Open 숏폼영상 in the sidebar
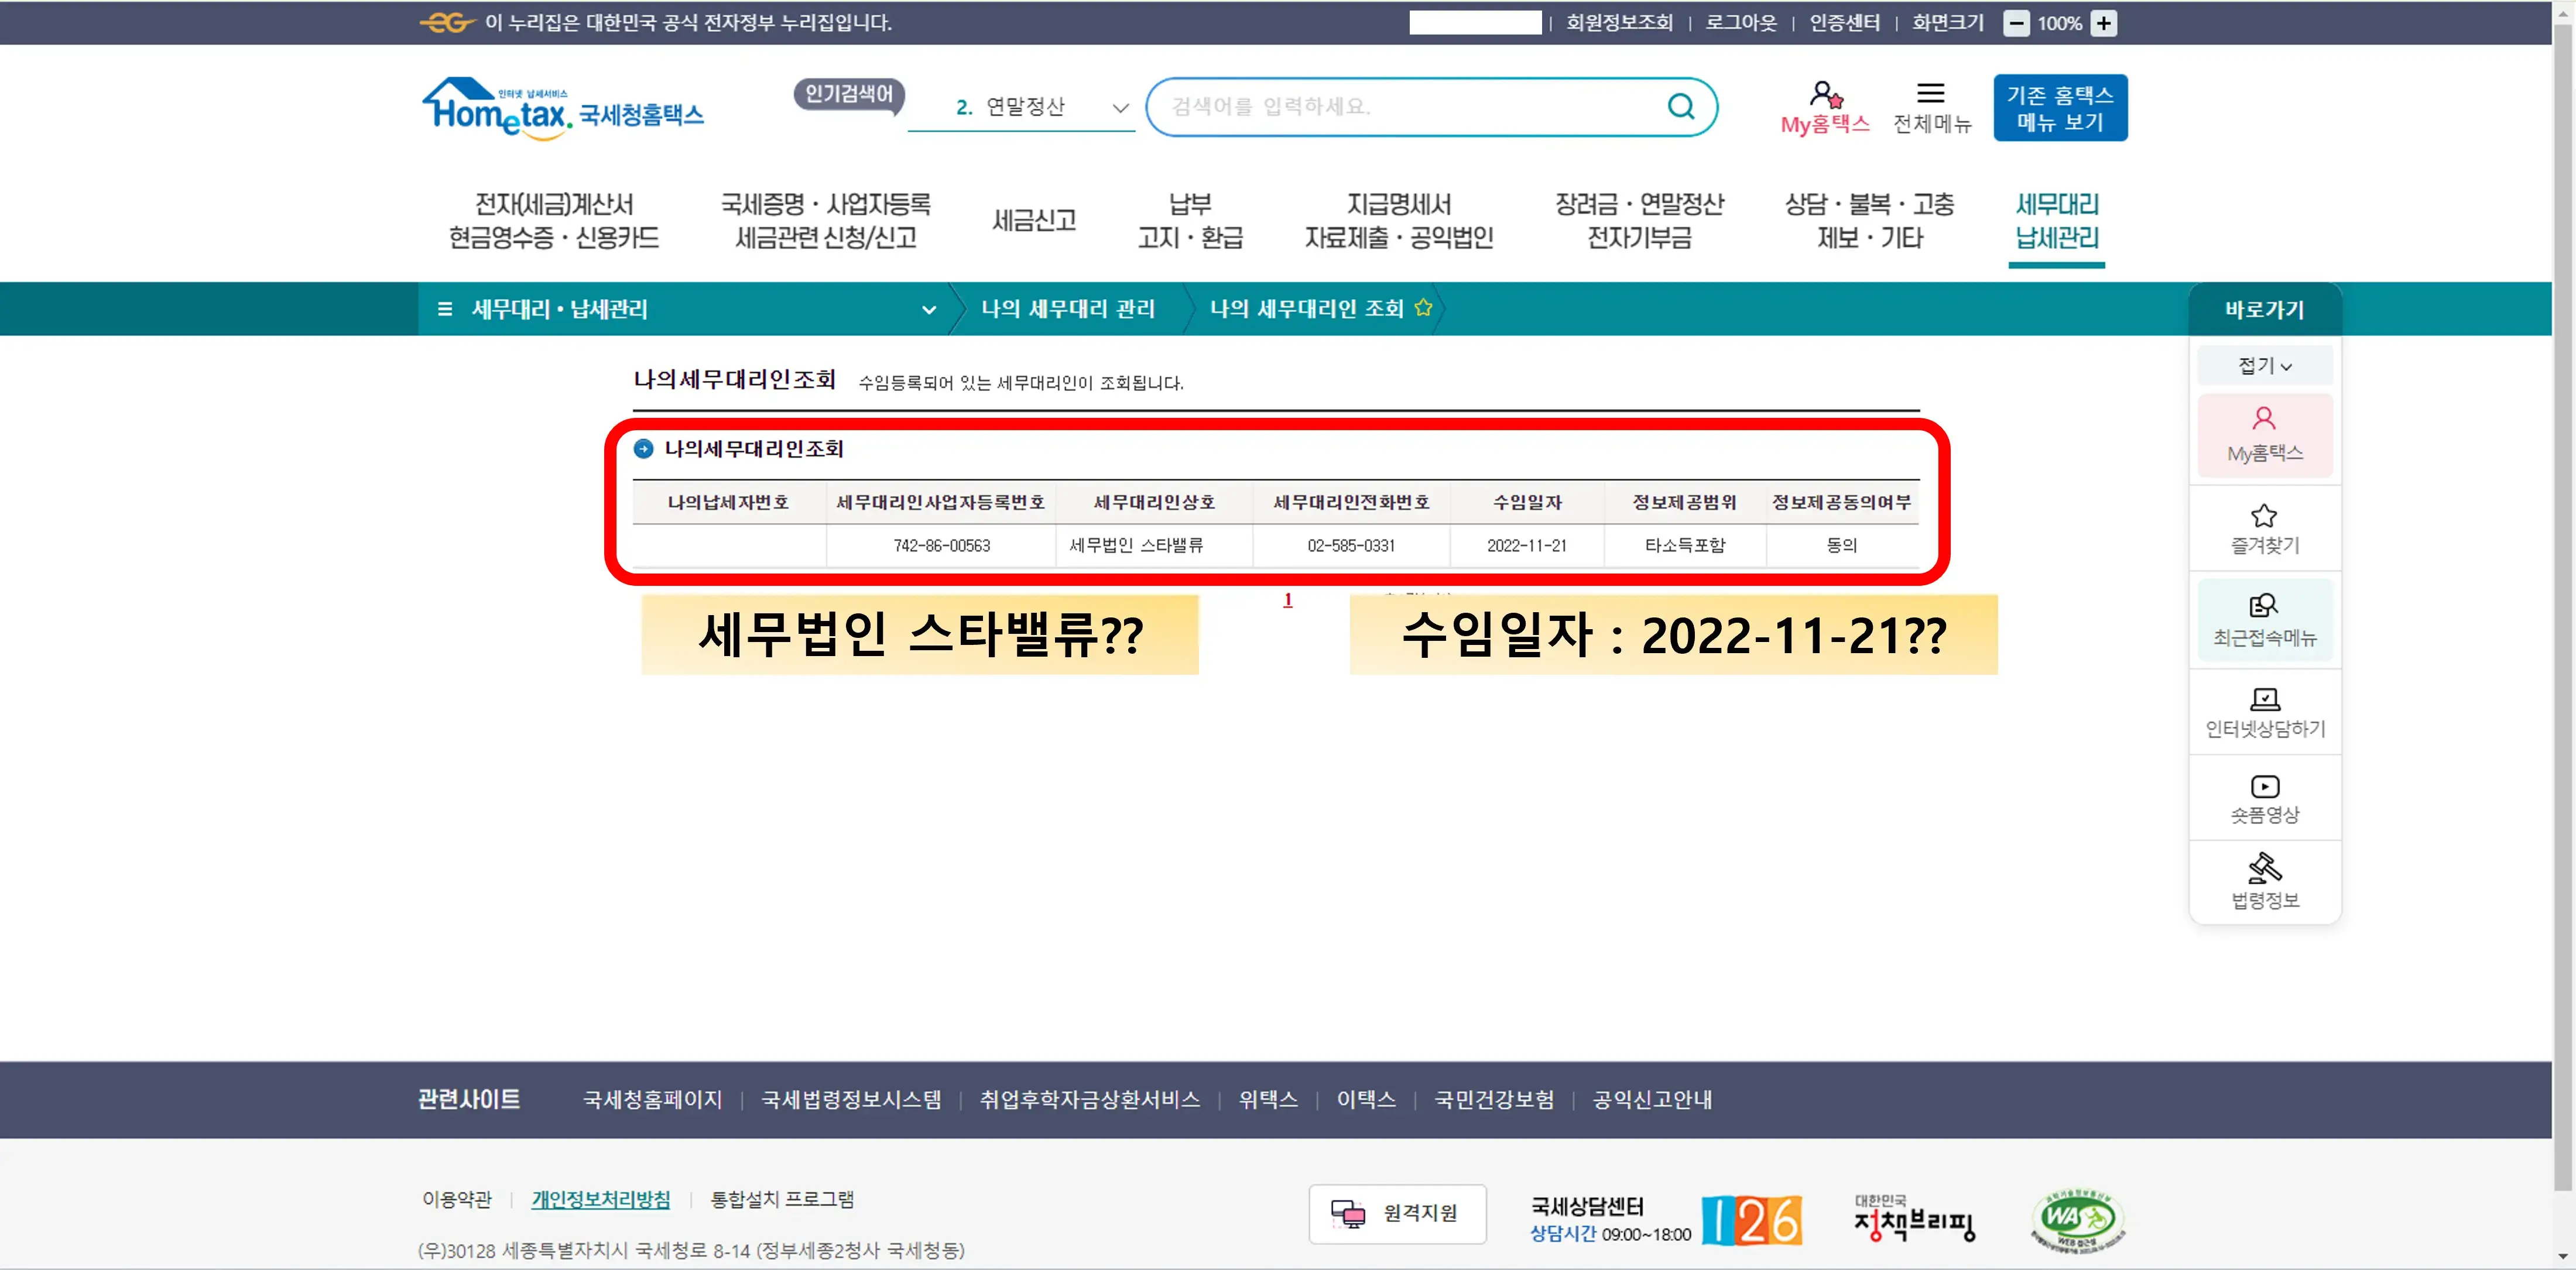This screenshot has height=1270, width=2576. [x=2265, y=798]
